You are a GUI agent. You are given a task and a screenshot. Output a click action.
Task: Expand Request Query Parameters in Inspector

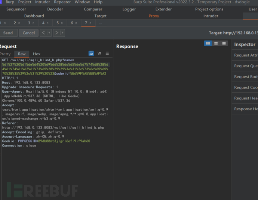point(246,66)
